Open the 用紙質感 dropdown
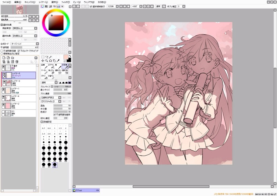The image size is (277, 196). (24, 28)
